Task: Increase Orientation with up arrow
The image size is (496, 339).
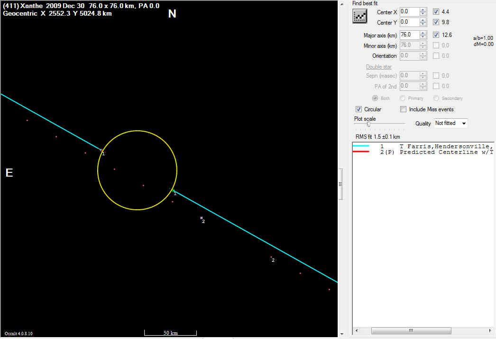Action: point(423,54)
